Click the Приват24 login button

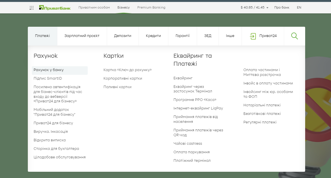(x=263, y=36)
